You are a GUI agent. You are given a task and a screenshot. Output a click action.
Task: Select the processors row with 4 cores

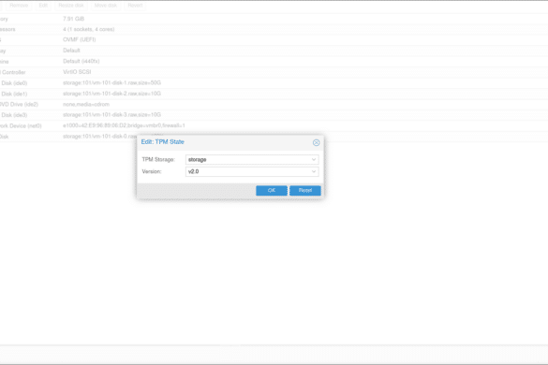tap(274, 29)
